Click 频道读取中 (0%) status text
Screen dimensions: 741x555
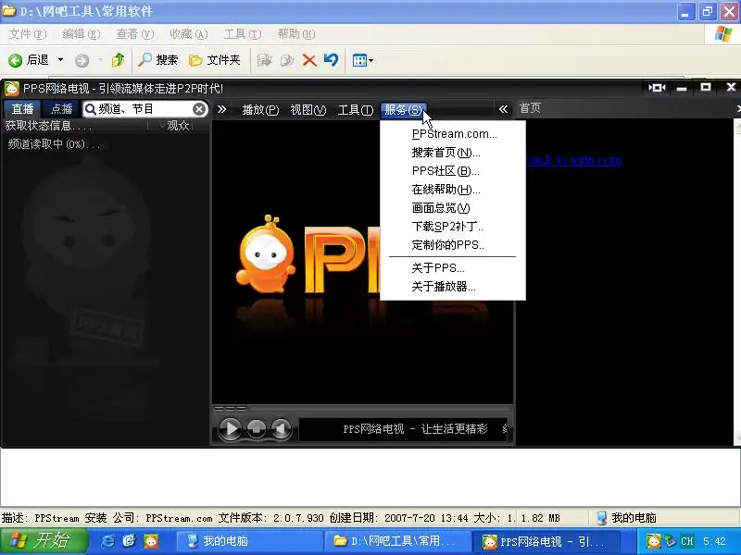[53, 144]
